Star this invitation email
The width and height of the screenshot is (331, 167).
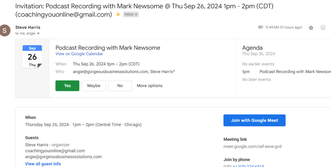point(311,28)
